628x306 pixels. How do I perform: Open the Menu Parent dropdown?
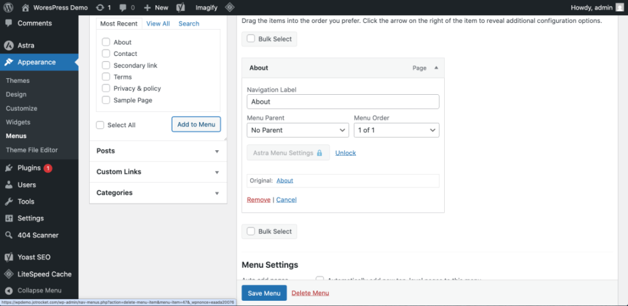298,130
